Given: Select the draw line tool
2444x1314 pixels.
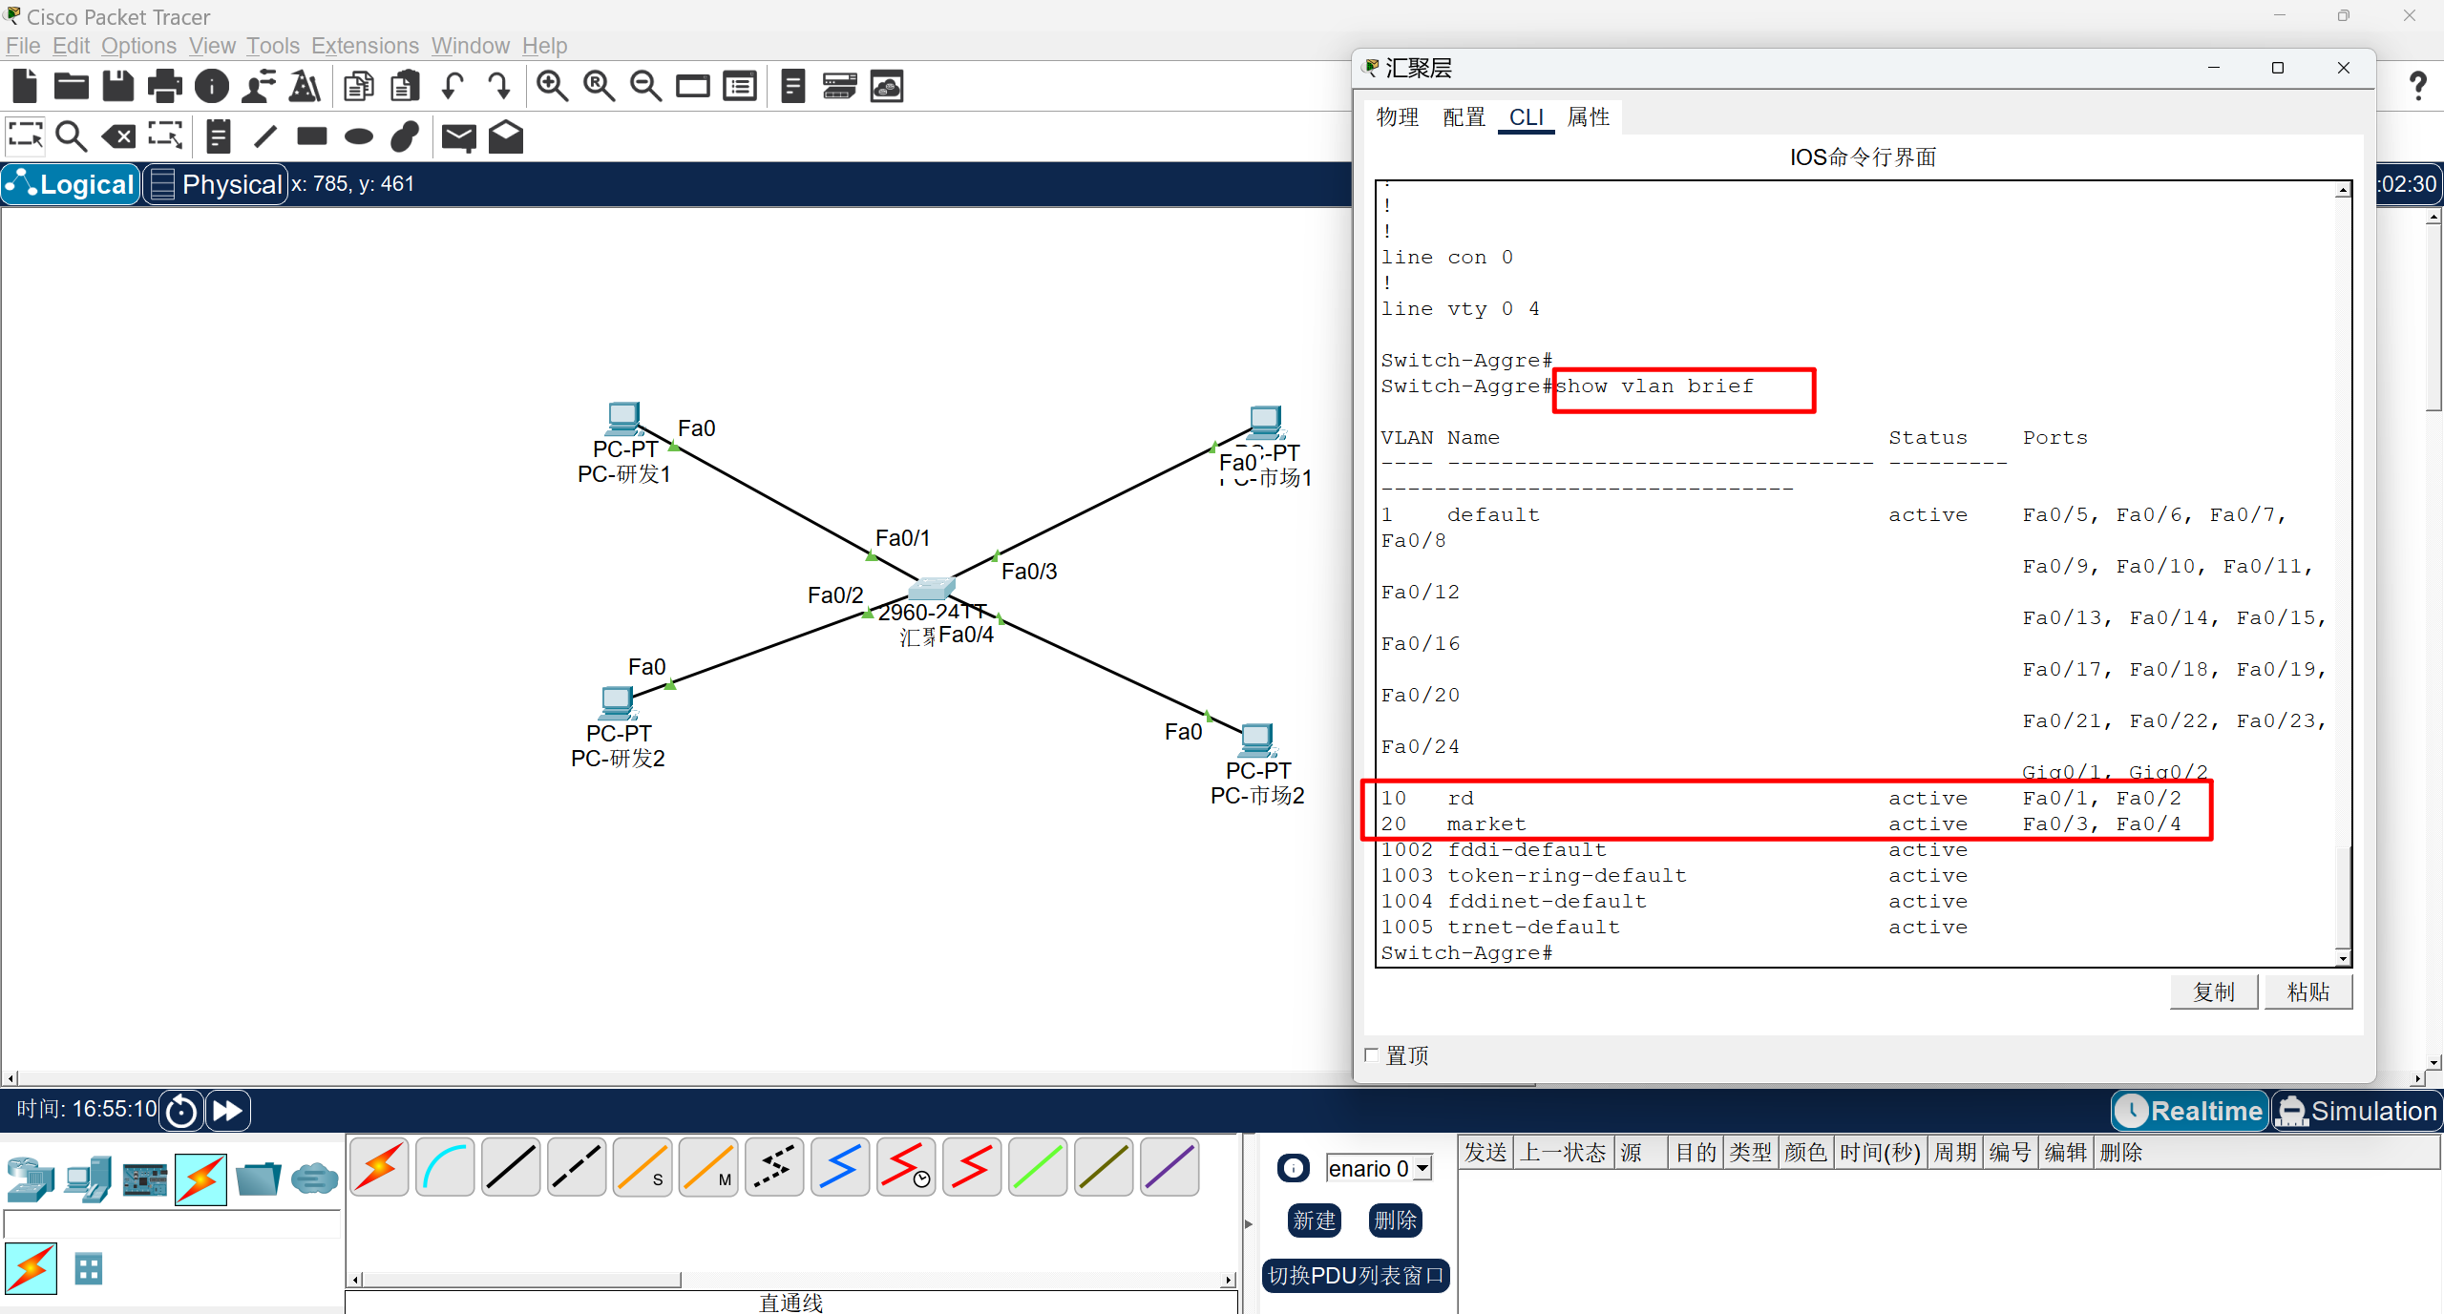Looking at the screenshot, I should coord(265,136).
